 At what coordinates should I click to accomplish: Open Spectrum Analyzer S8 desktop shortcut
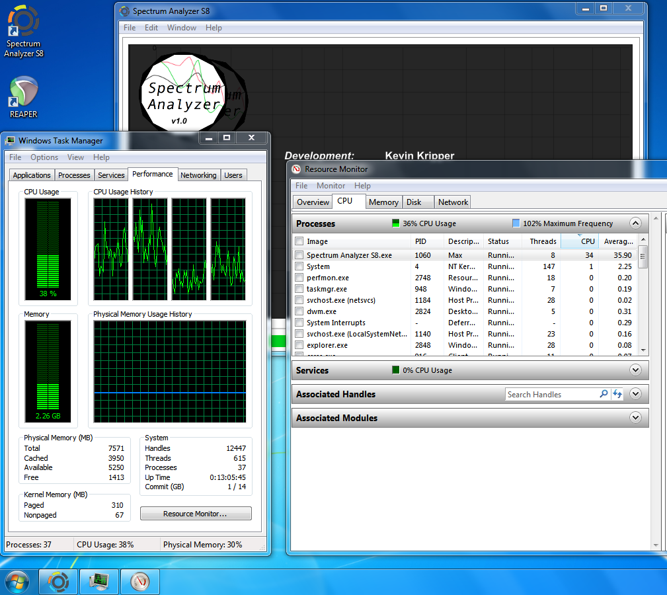click(24, 32)
